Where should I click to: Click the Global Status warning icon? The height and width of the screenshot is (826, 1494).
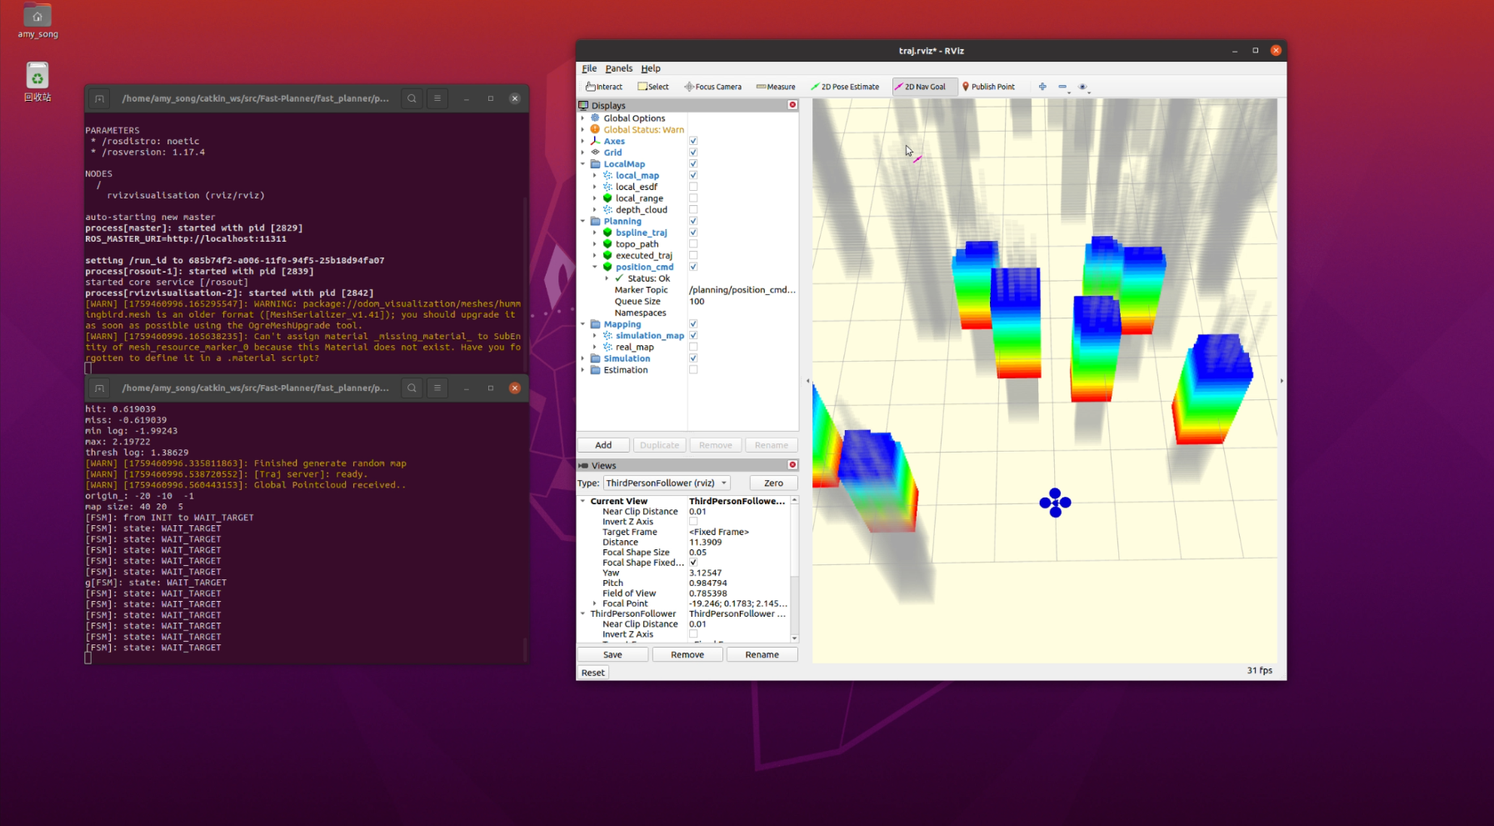(x=595, y=129)
